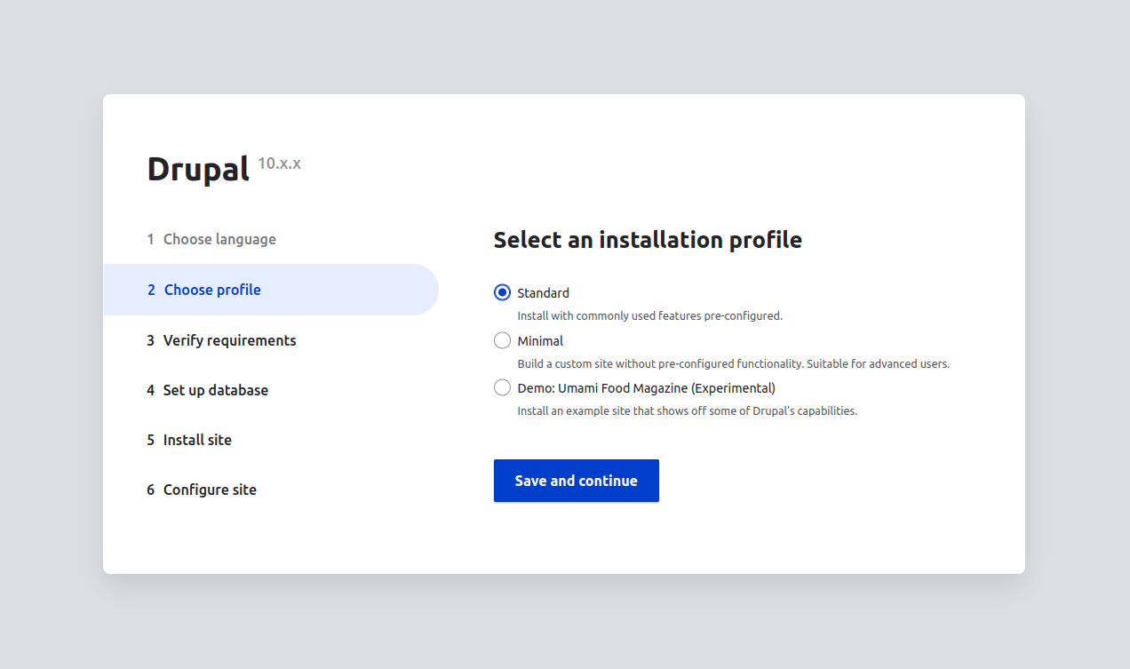
Task: Click the Save and continue button
Action: (x=576, y=481)
